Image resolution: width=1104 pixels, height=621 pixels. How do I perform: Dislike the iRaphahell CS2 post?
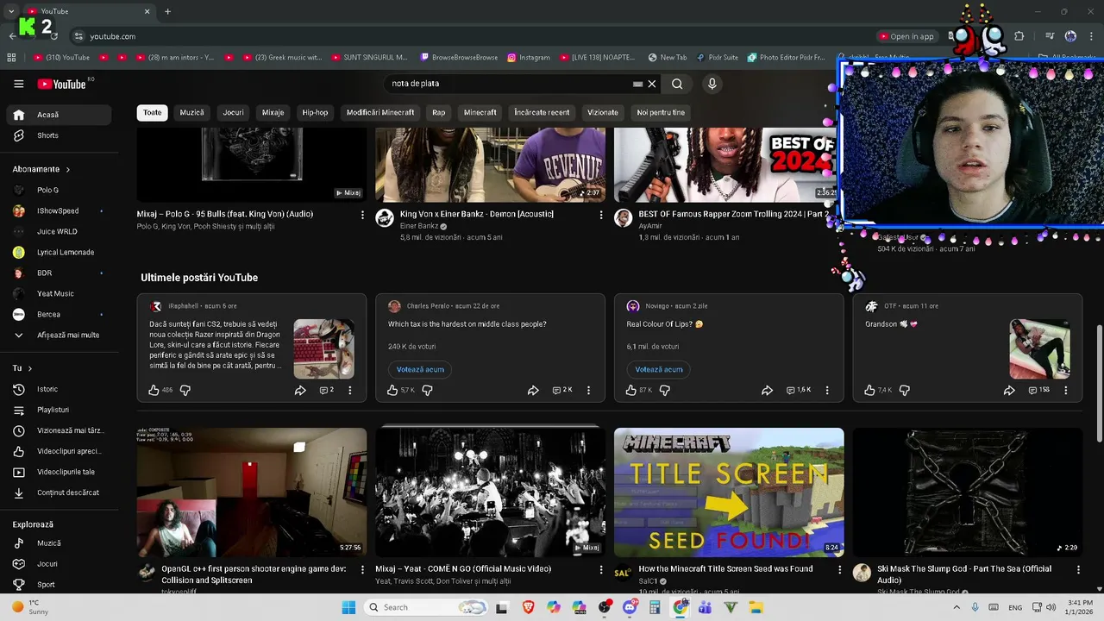[185, 390]
